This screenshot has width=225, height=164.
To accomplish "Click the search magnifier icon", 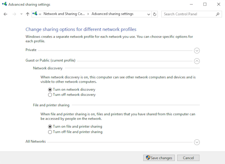I will coord(217,14).
